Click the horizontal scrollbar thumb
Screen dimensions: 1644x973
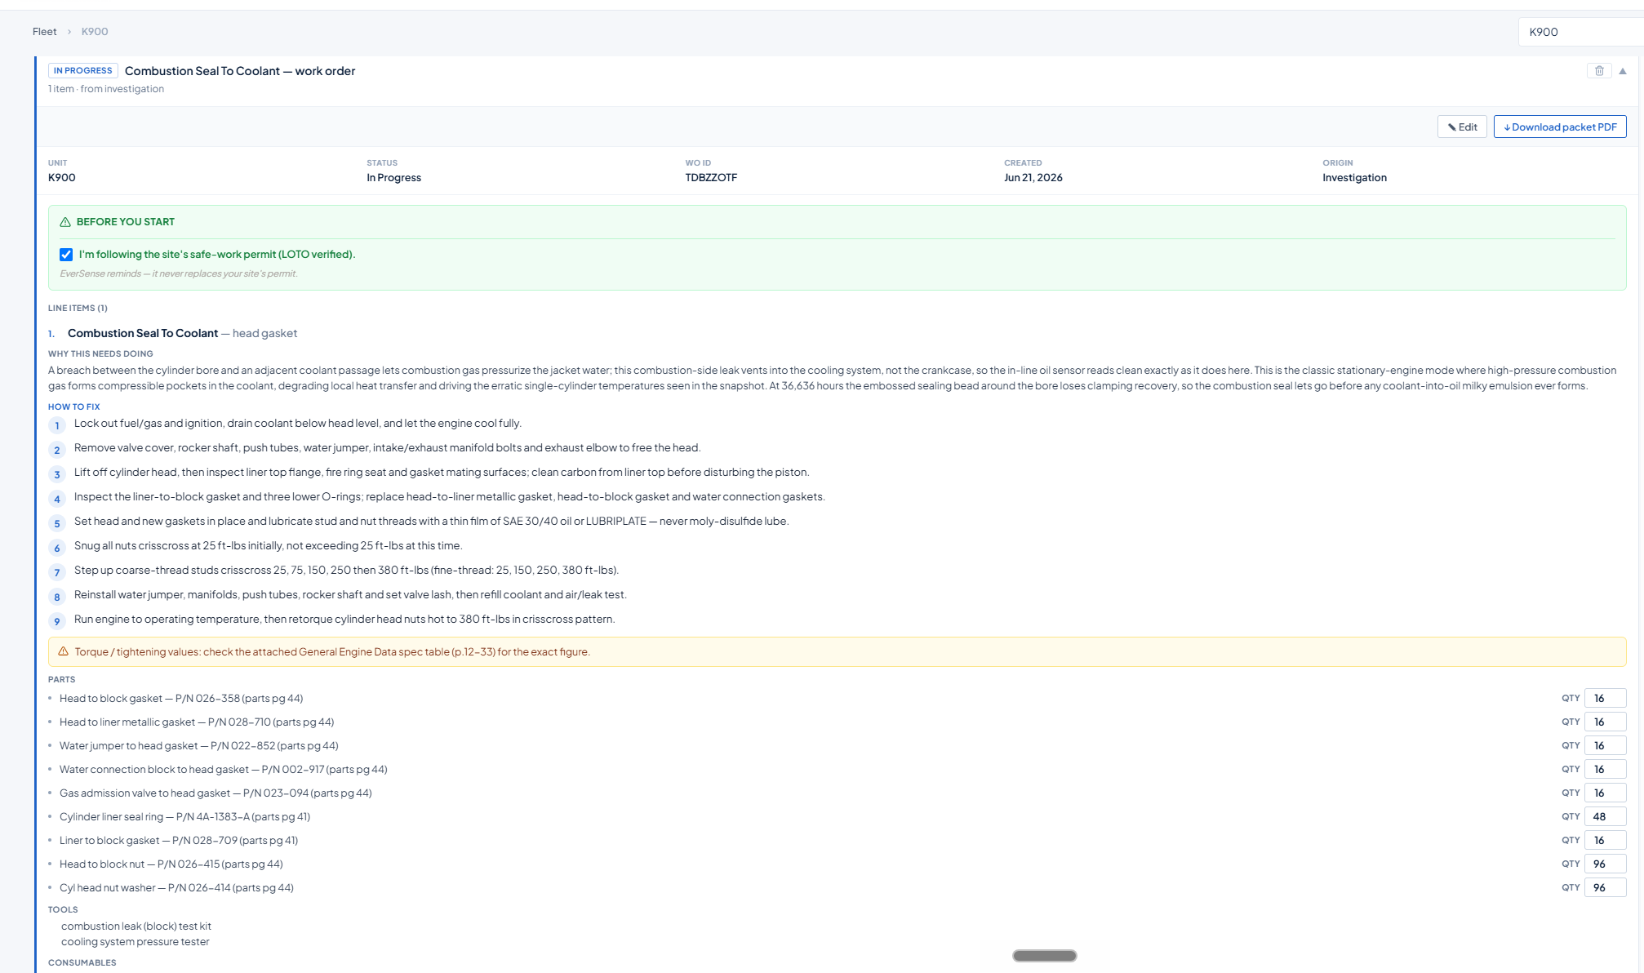click(x=1044, y=956)
